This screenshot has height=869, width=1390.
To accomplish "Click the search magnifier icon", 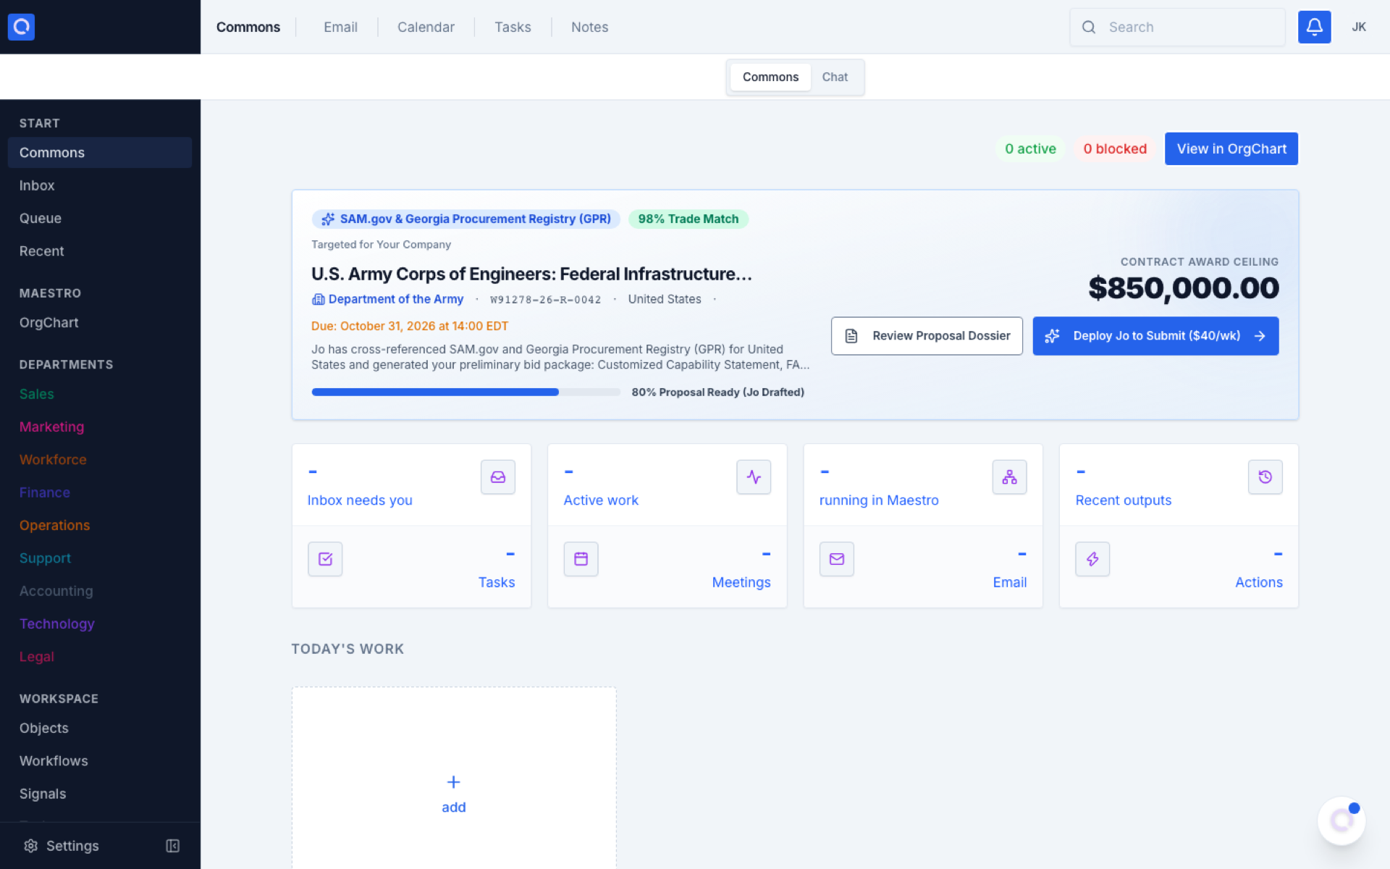I will pyautogui.click(x=1089, y=27).
